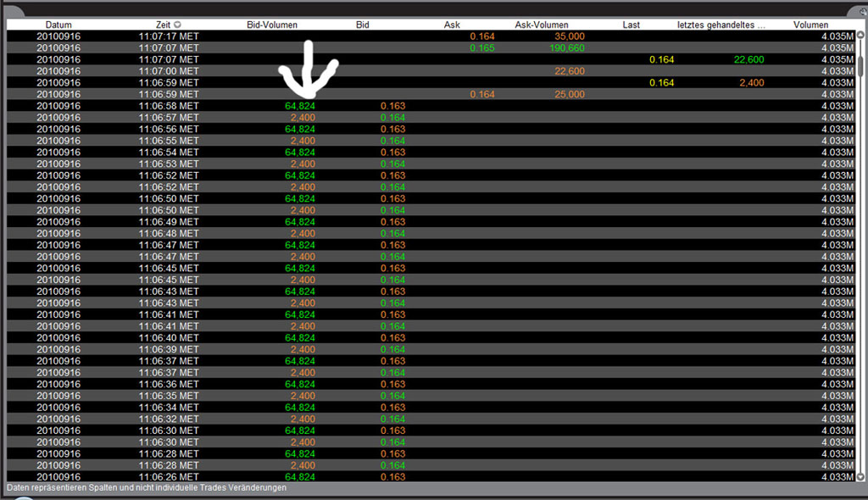The height and width of the screenshot is (500, 868).
Task: Click the Zeit column header
Action: 164,25
